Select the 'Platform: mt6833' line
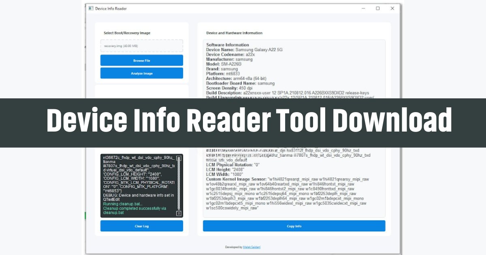 pyautogui.click(x=223, y=74)
